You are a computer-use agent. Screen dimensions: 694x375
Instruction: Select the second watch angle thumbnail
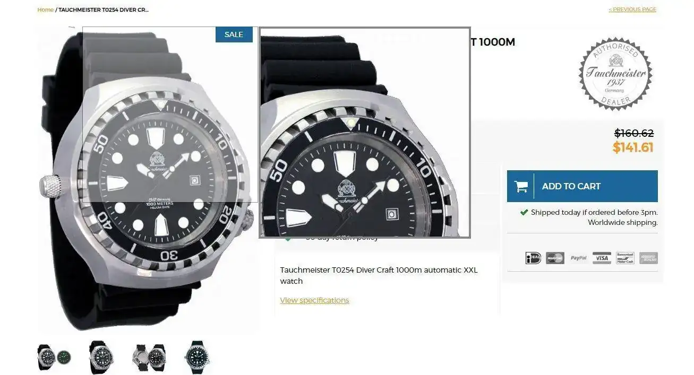101,357
